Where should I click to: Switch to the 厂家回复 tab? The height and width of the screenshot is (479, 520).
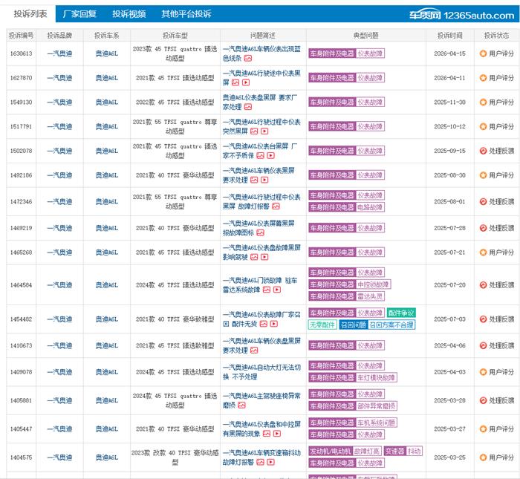(79, 14)
